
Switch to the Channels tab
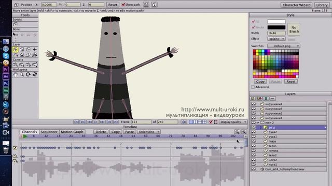(30, 132)
